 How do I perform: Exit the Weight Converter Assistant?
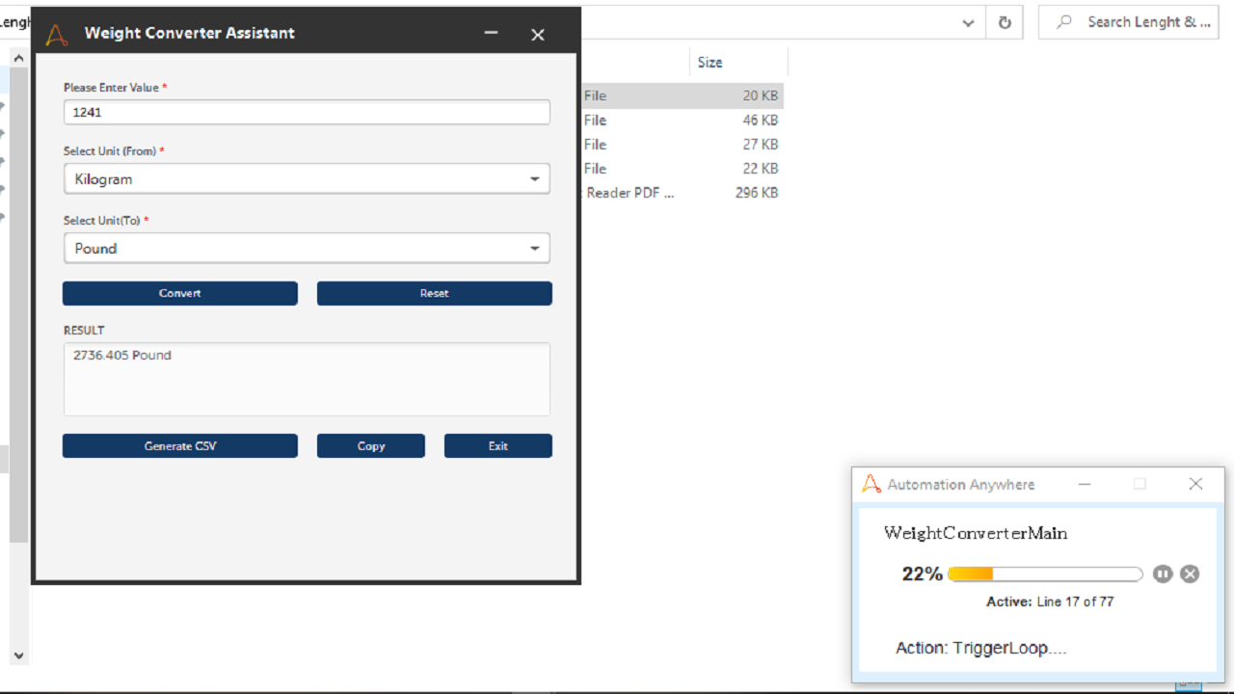498,446
